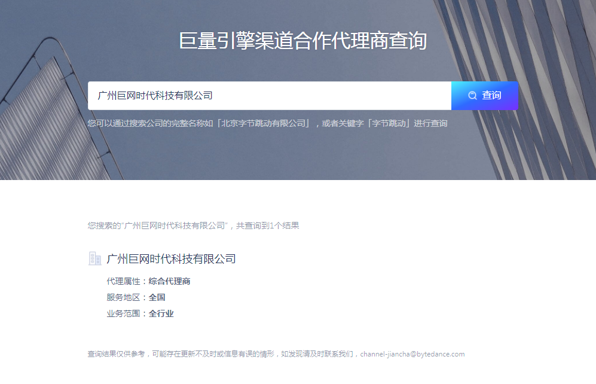Click result count text 共查询到1个结果
The width and height of the screenshot is (596, 384).
[x=267, y=225]
